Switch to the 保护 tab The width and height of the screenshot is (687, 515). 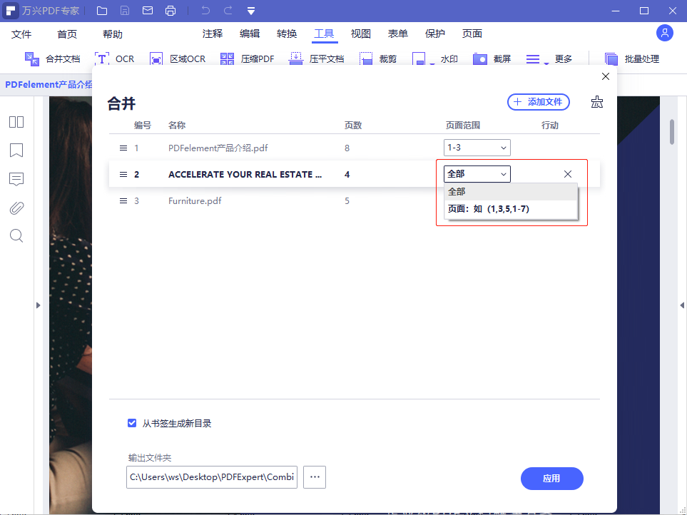pyautogui.click(x=435, y=34)
